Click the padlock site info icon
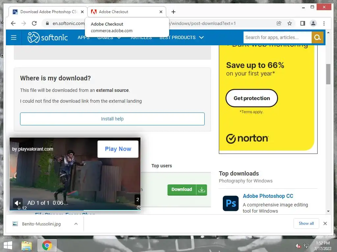This screenshot has height=252, width=337. [x=47, y=23]
